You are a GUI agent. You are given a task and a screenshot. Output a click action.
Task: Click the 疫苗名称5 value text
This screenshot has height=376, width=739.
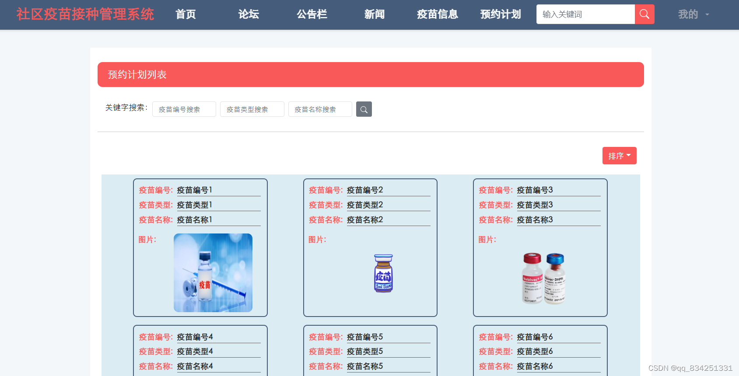pyautogui.click(x=365, y=366)
